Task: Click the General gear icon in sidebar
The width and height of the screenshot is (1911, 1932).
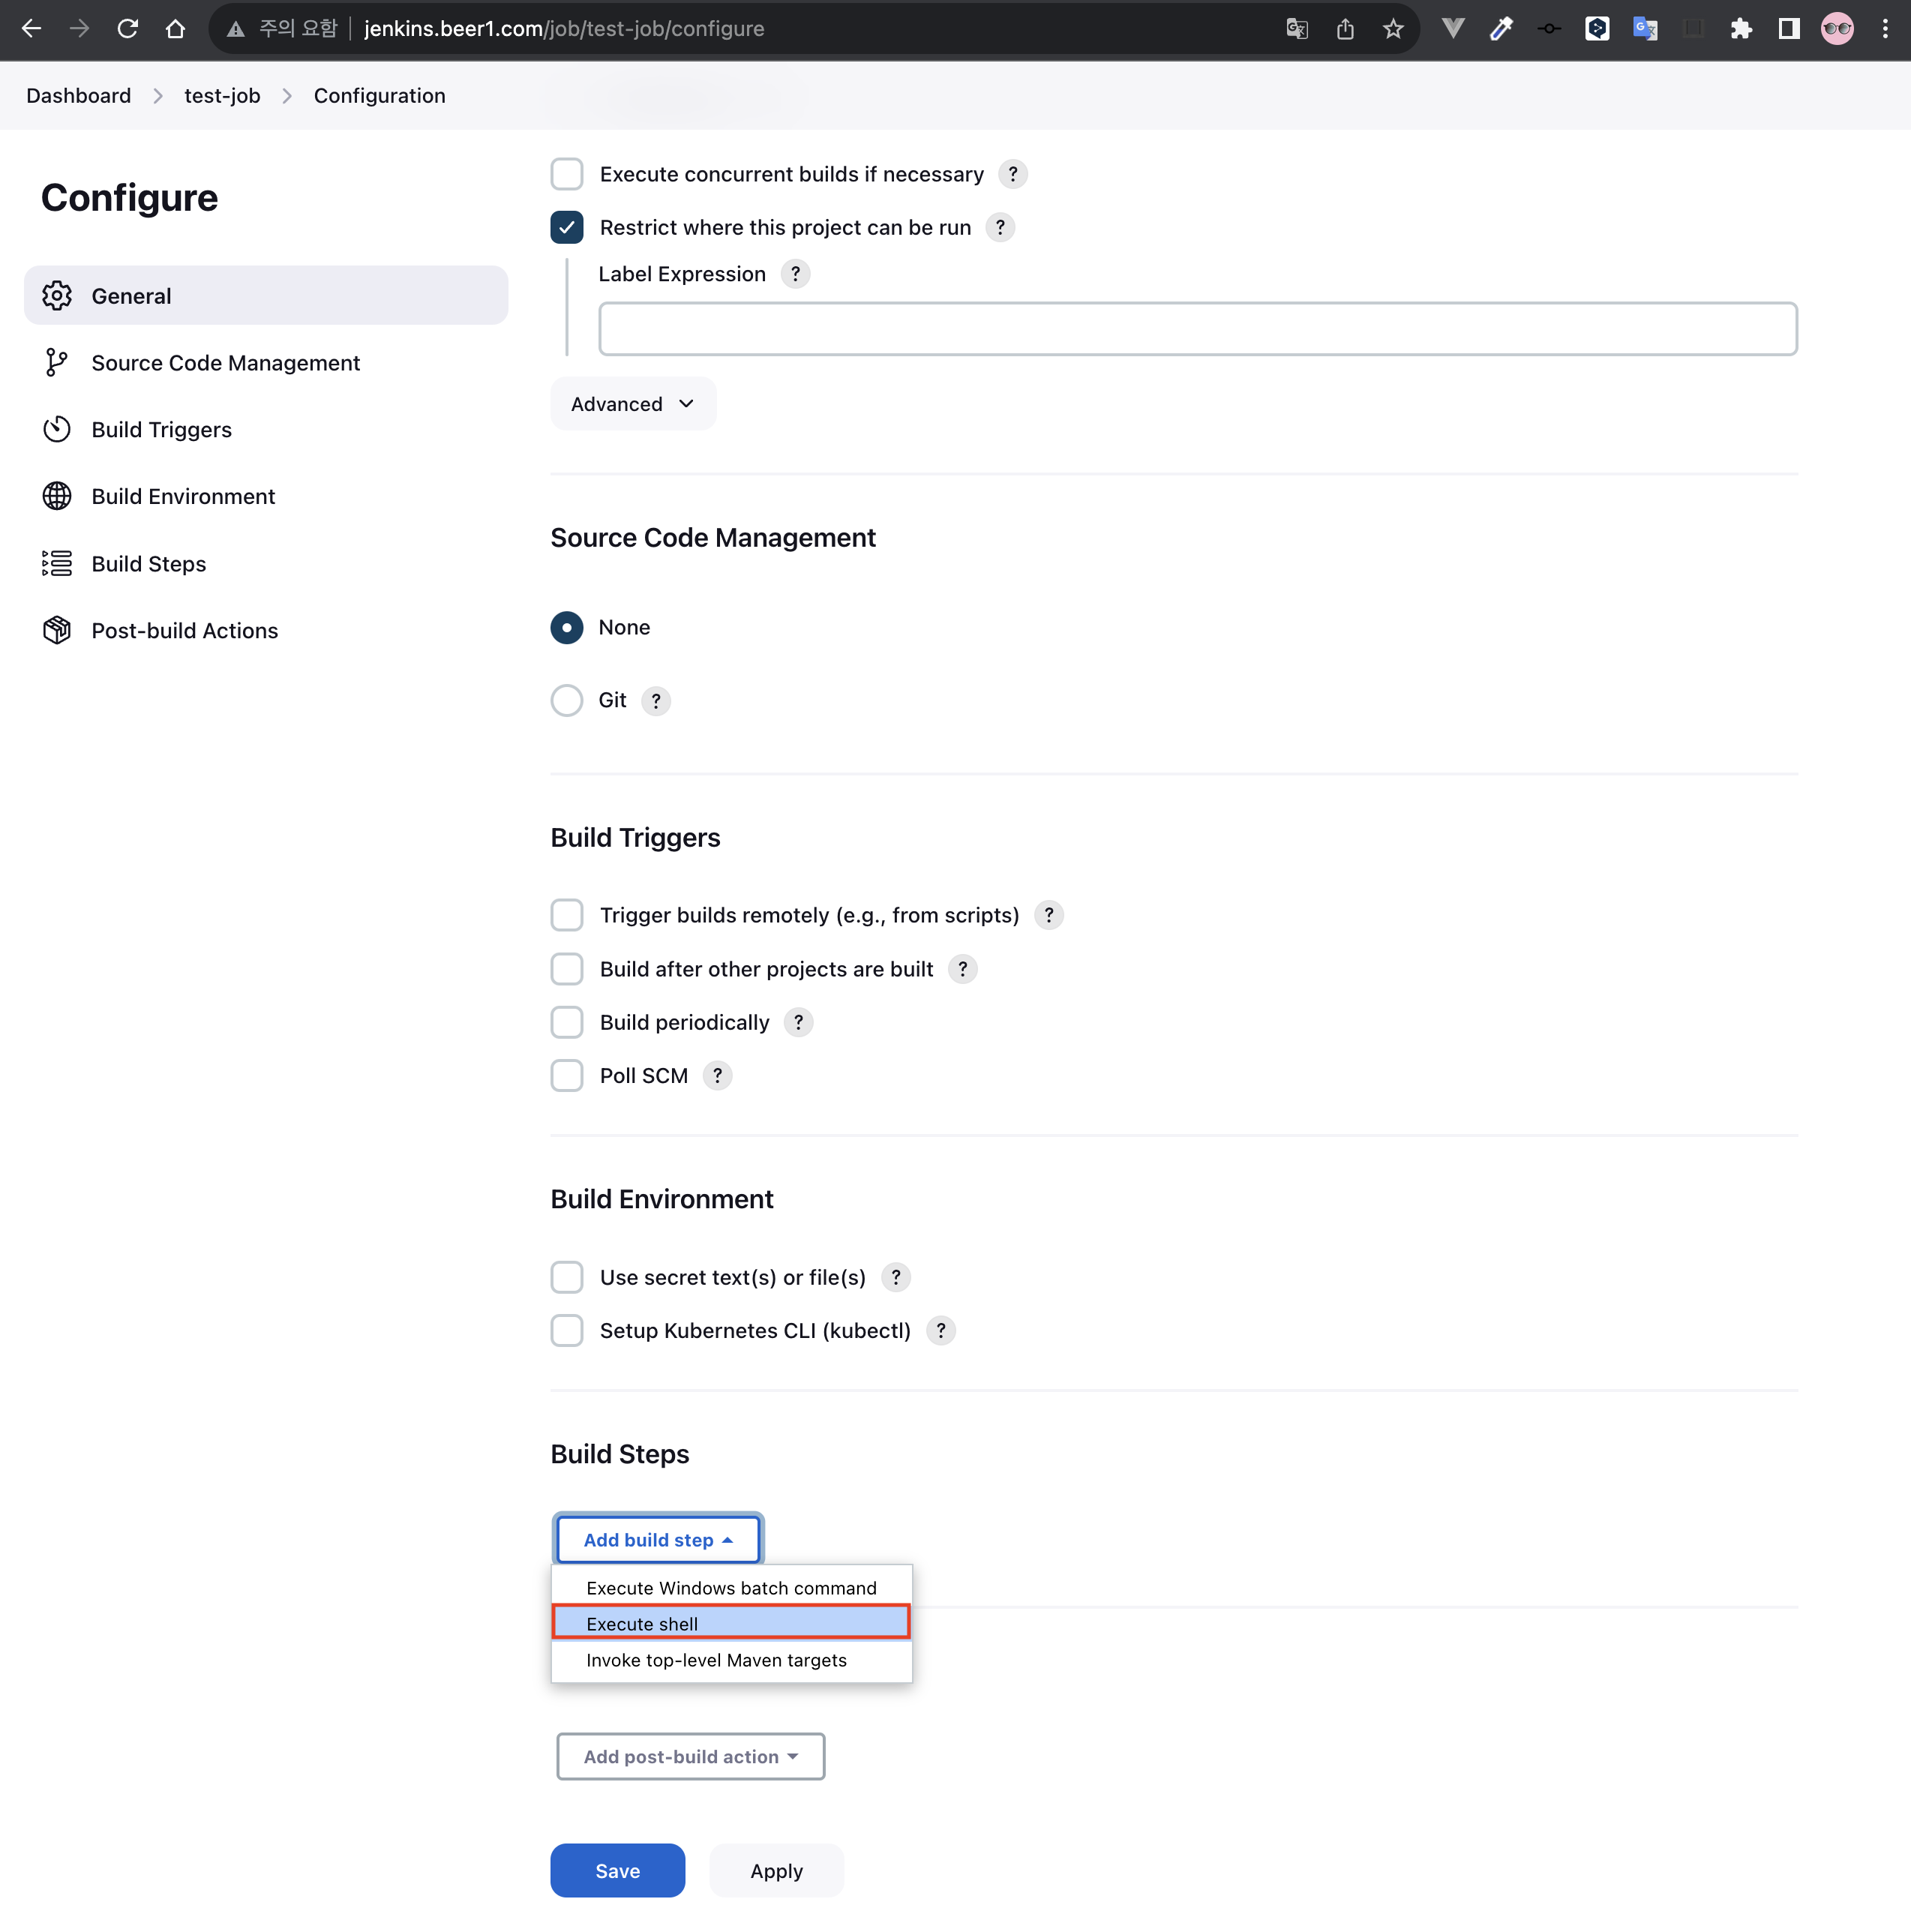Action: (57, 296)
